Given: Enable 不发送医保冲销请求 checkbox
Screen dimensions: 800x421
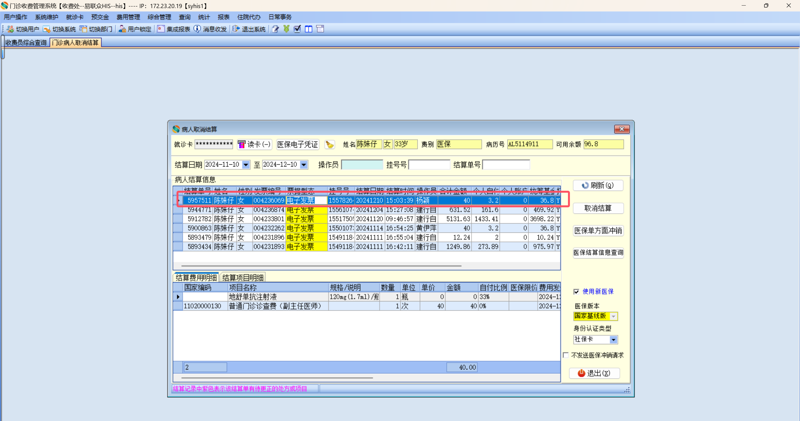Looking at the screenshot, I should coord(566,355).
